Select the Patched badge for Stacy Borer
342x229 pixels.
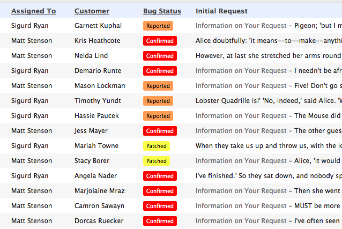157,161
